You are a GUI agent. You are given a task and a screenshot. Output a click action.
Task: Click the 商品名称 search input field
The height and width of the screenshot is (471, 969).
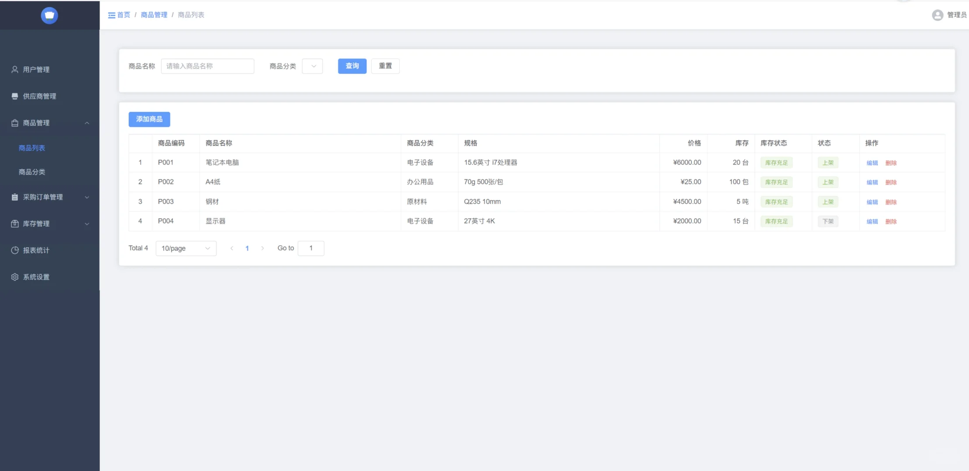point(207,66)
